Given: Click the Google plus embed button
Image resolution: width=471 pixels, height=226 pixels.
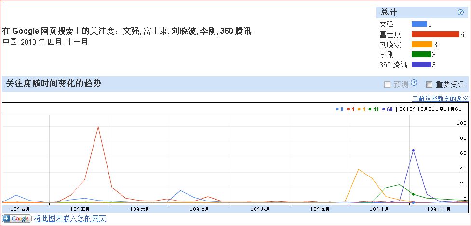Looking at the screenshot, I should pyautogui.click(x=17, y=218).
